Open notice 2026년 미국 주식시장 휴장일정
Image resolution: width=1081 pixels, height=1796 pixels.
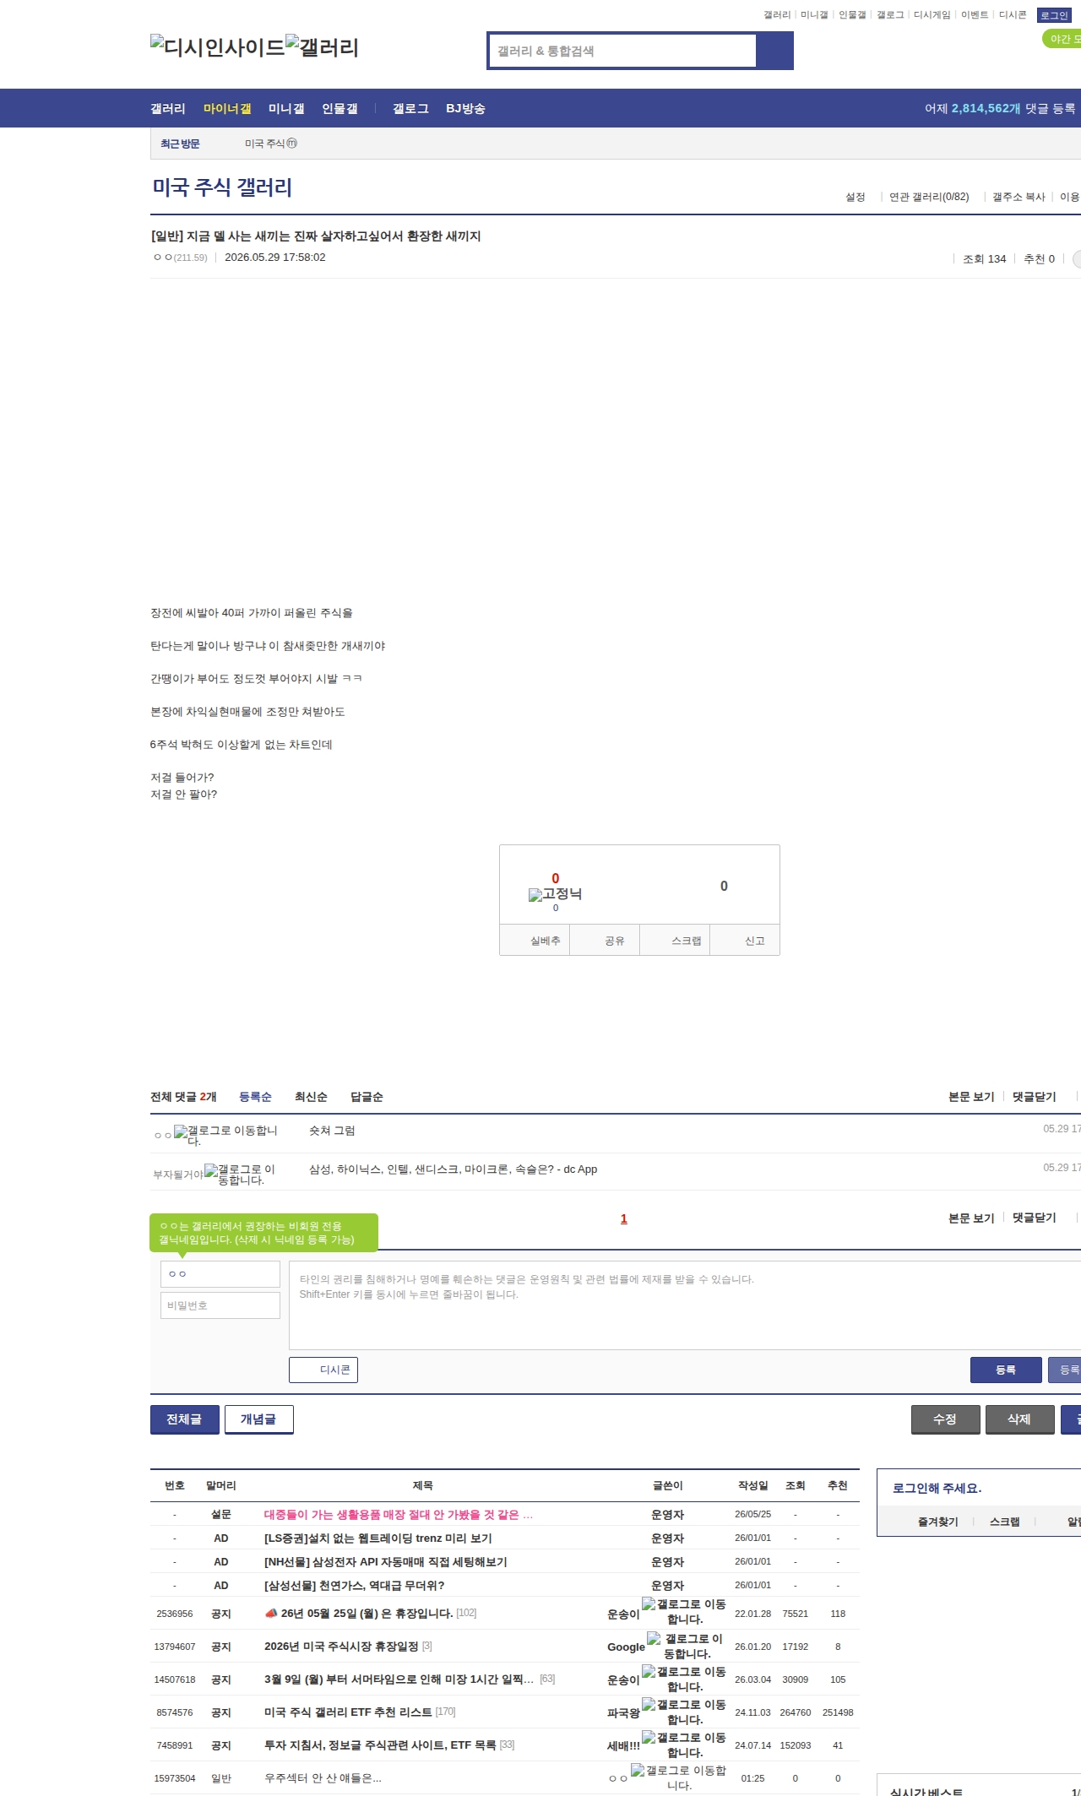(x=341, y=1646)
